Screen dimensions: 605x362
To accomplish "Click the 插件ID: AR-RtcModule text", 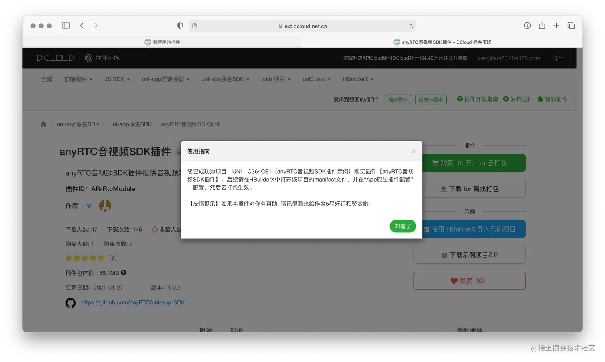I will 100,189.
